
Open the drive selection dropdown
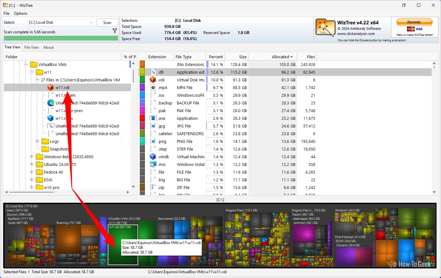tap(92, 22)
